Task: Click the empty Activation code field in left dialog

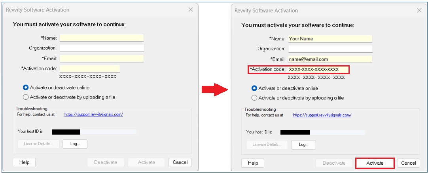Action: click(90, 68)
